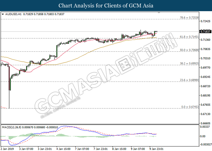The width and height of the screenshot is (212, 151).
Task: Click the MACD values 0.000670 0.000680 -0.000010
Action: 40,127
